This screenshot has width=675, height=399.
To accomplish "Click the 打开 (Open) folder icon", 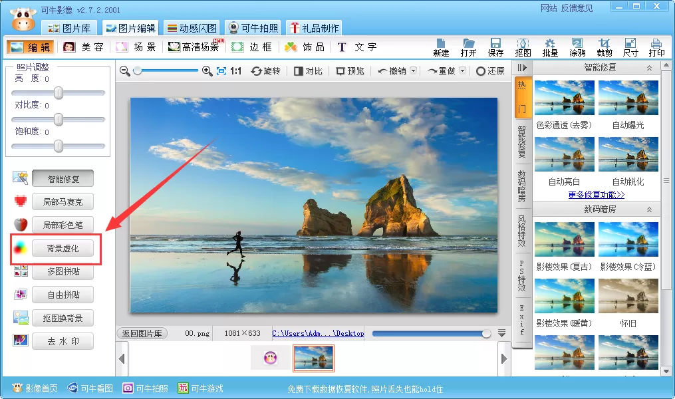I will (x=468, y=47).
